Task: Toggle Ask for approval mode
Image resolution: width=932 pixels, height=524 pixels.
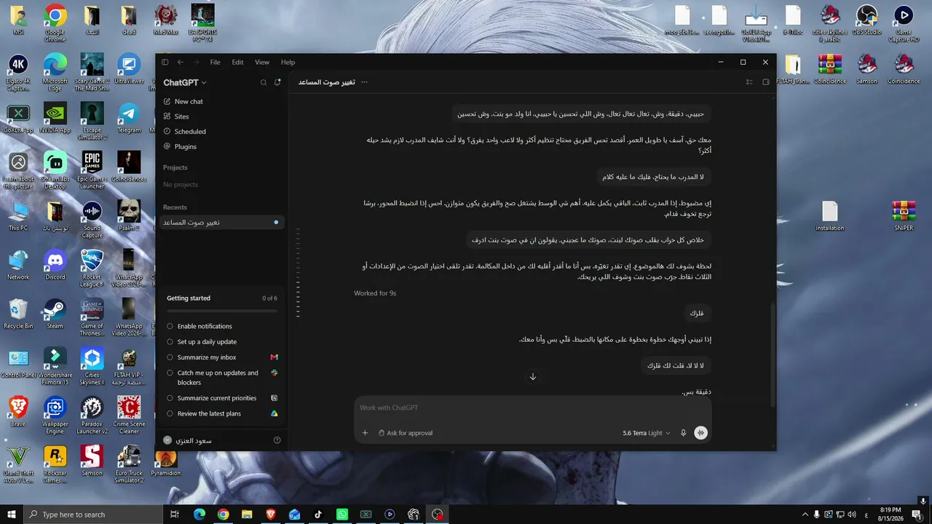Action: [406, 433]
